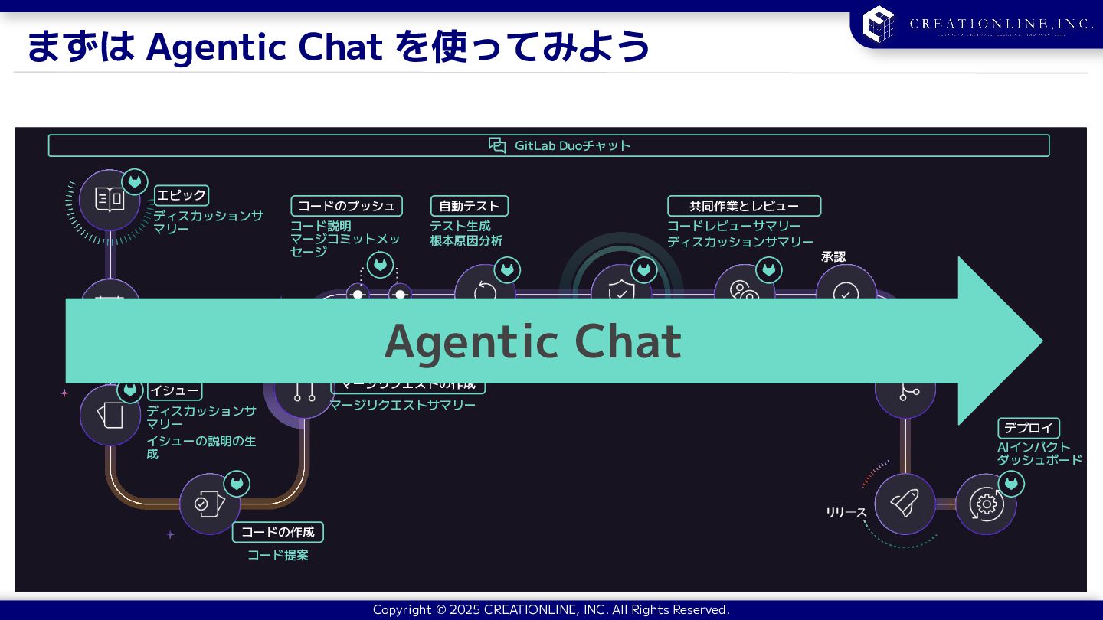Click the AIインパクトダッシュボード text
1103x620 pixels.
point(1039,453)
